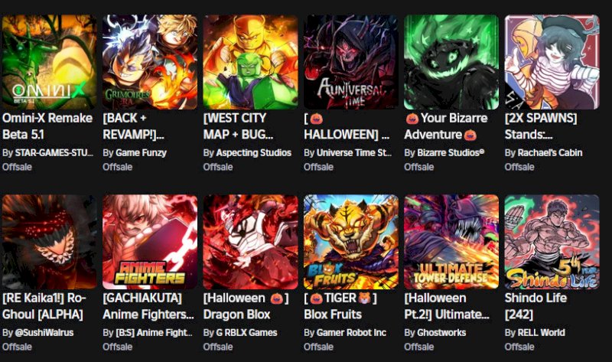Open the Gamer Robot Inc creator link
Viewport: 612px width, 362px height.
click(x=351, y=333)
